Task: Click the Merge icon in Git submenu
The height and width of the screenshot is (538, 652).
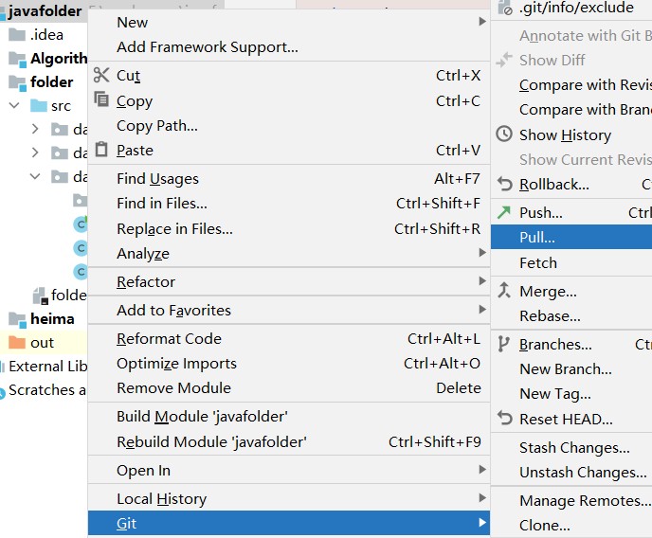Action: [x=504, y=291]
